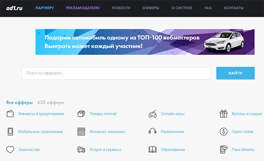Click the heart icon for Знакомства
This screenshot has width=264, height=161.
point(10,150)
